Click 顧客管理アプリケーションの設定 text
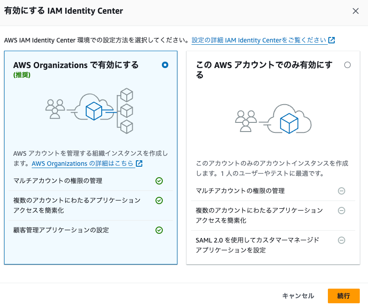 pos(61,230)
